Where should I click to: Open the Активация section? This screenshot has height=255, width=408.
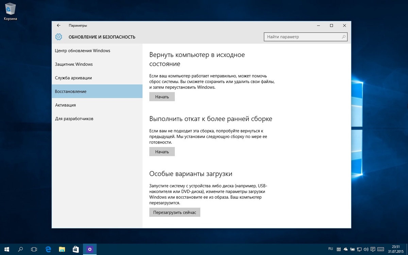97,105
